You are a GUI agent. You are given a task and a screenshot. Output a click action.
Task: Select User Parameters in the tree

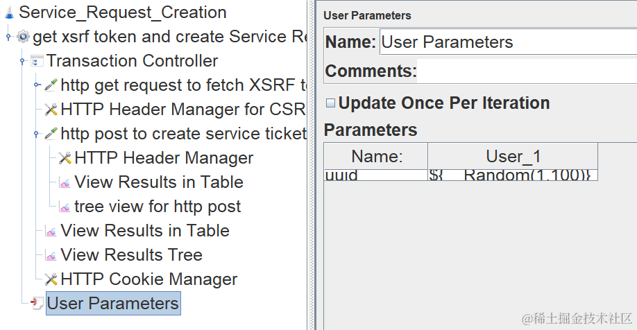tap(113, 303)
